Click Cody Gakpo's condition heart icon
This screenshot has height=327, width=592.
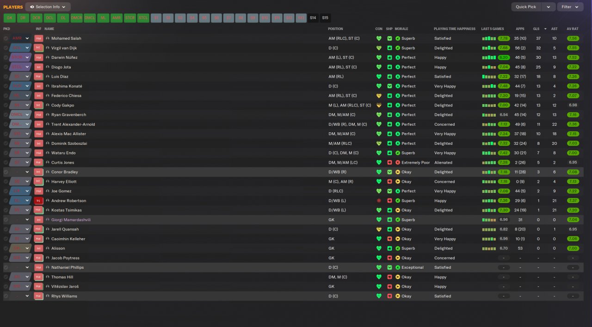coord(379,105)
